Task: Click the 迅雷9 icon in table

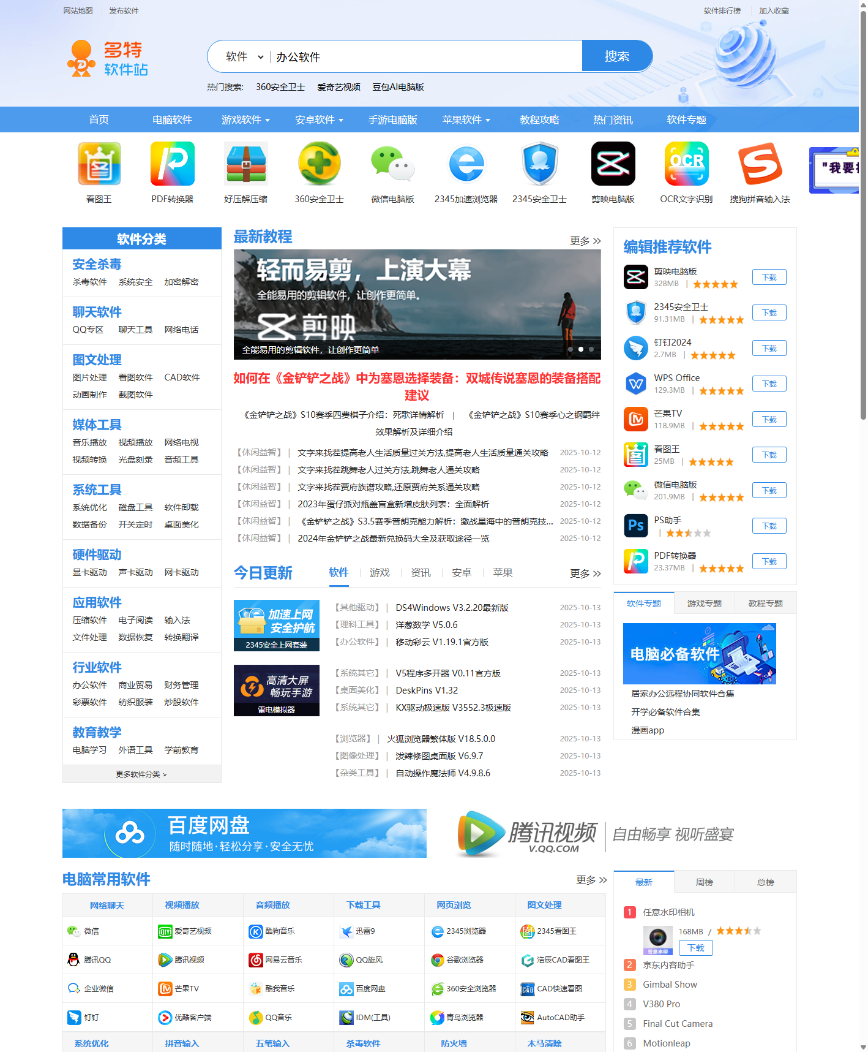Action: (x=346, y=931)
